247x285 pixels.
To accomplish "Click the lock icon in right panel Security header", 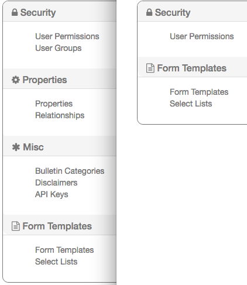I will pos(149,12).
